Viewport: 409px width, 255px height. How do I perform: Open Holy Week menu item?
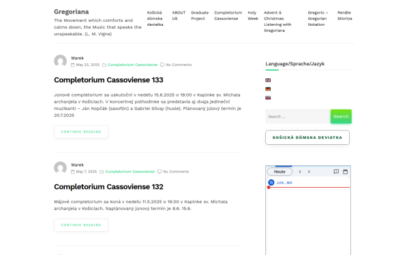coord(253,16)
